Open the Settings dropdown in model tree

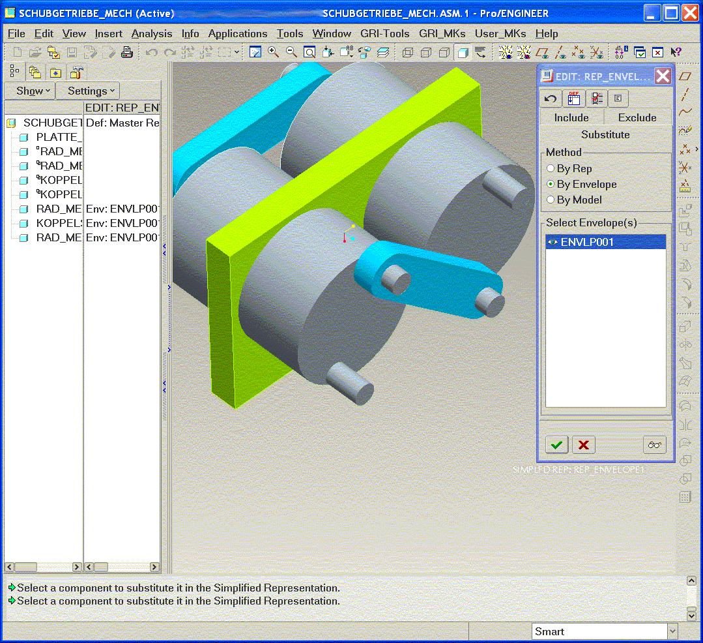88,91
